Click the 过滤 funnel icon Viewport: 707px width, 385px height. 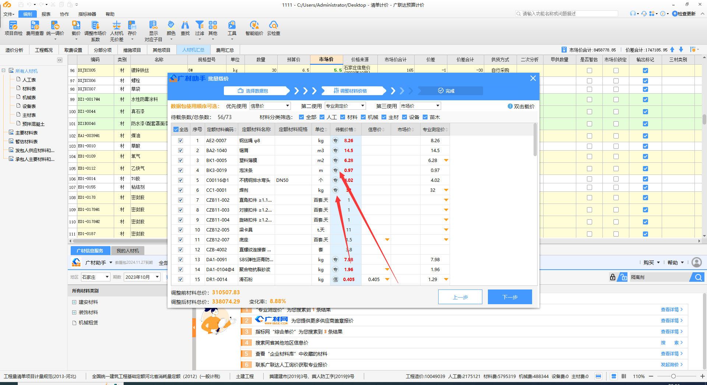pos(200,28)
